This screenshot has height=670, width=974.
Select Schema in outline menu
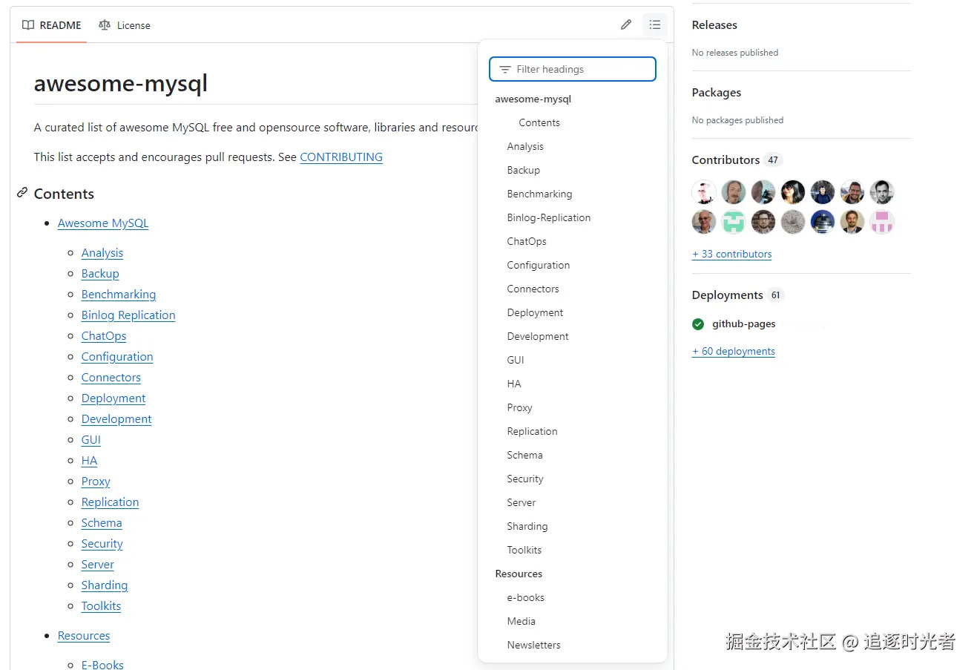click(x=525, y=455)
